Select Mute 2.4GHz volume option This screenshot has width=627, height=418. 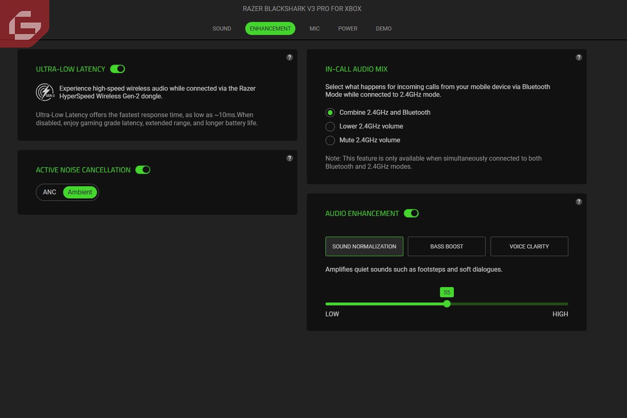[363, 140]
